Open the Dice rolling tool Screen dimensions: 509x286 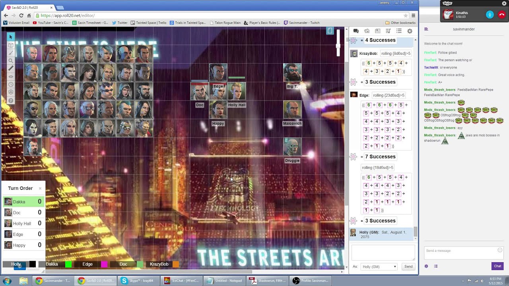tap(11, 92)
